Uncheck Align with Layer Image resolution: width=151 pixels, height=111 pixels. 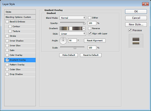90,33
